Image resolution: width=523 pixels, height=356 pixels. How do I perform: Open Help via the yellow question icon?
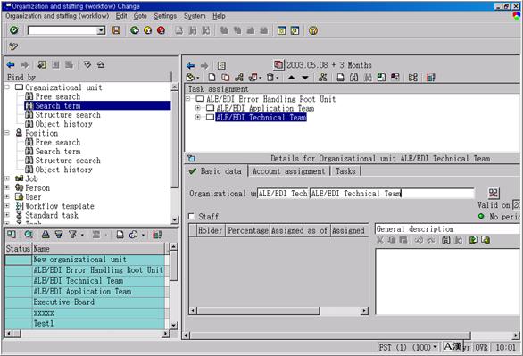313,30
